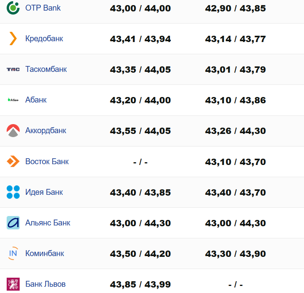Click the Абанк small green logo

(x=13, y=100)
